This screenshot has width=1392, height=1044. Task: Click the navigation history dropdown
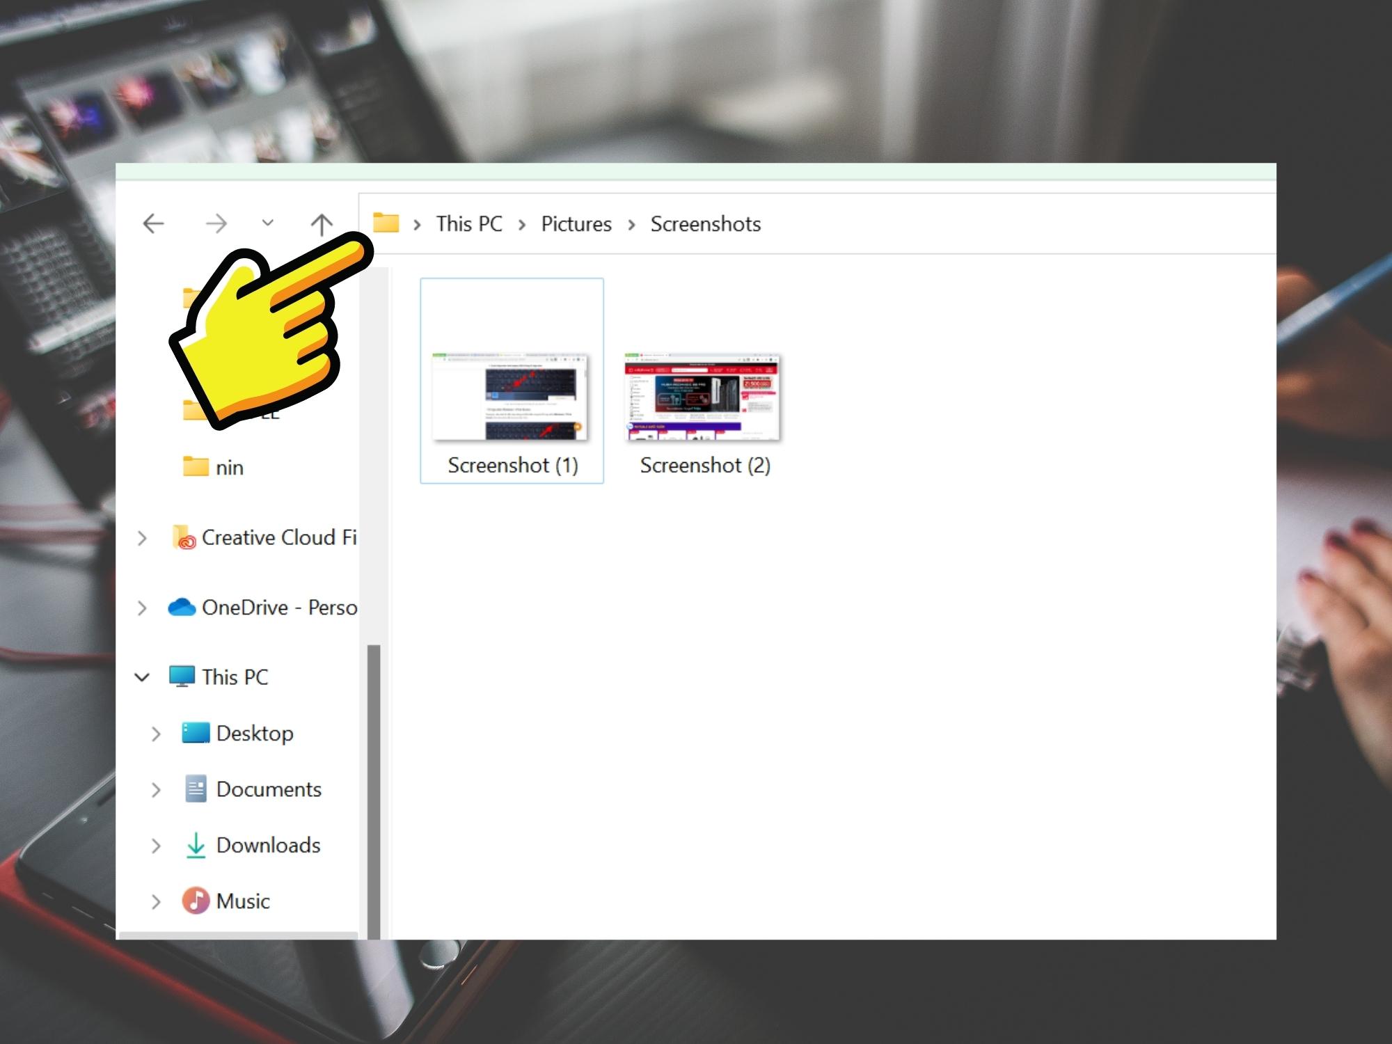[267, 223]
